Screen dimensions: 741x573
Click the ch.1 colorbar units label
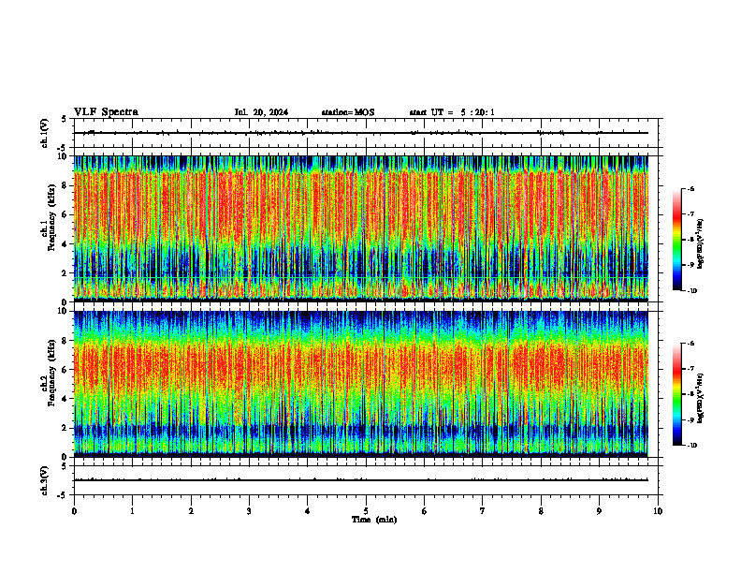point(701,244)
